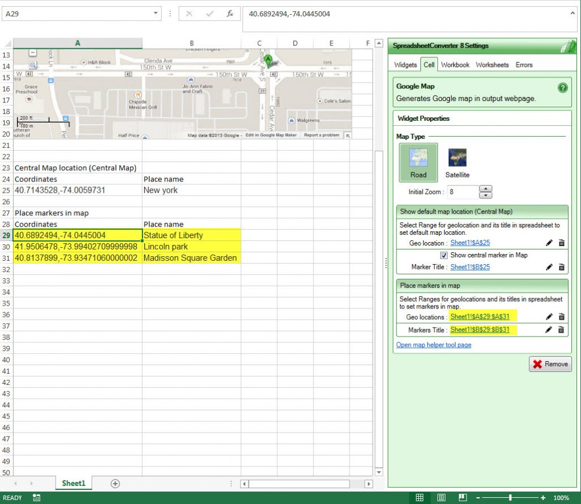Click the trash icon next to Markers Title
This screenshot has height=504, width=581.
pos(562,329)
